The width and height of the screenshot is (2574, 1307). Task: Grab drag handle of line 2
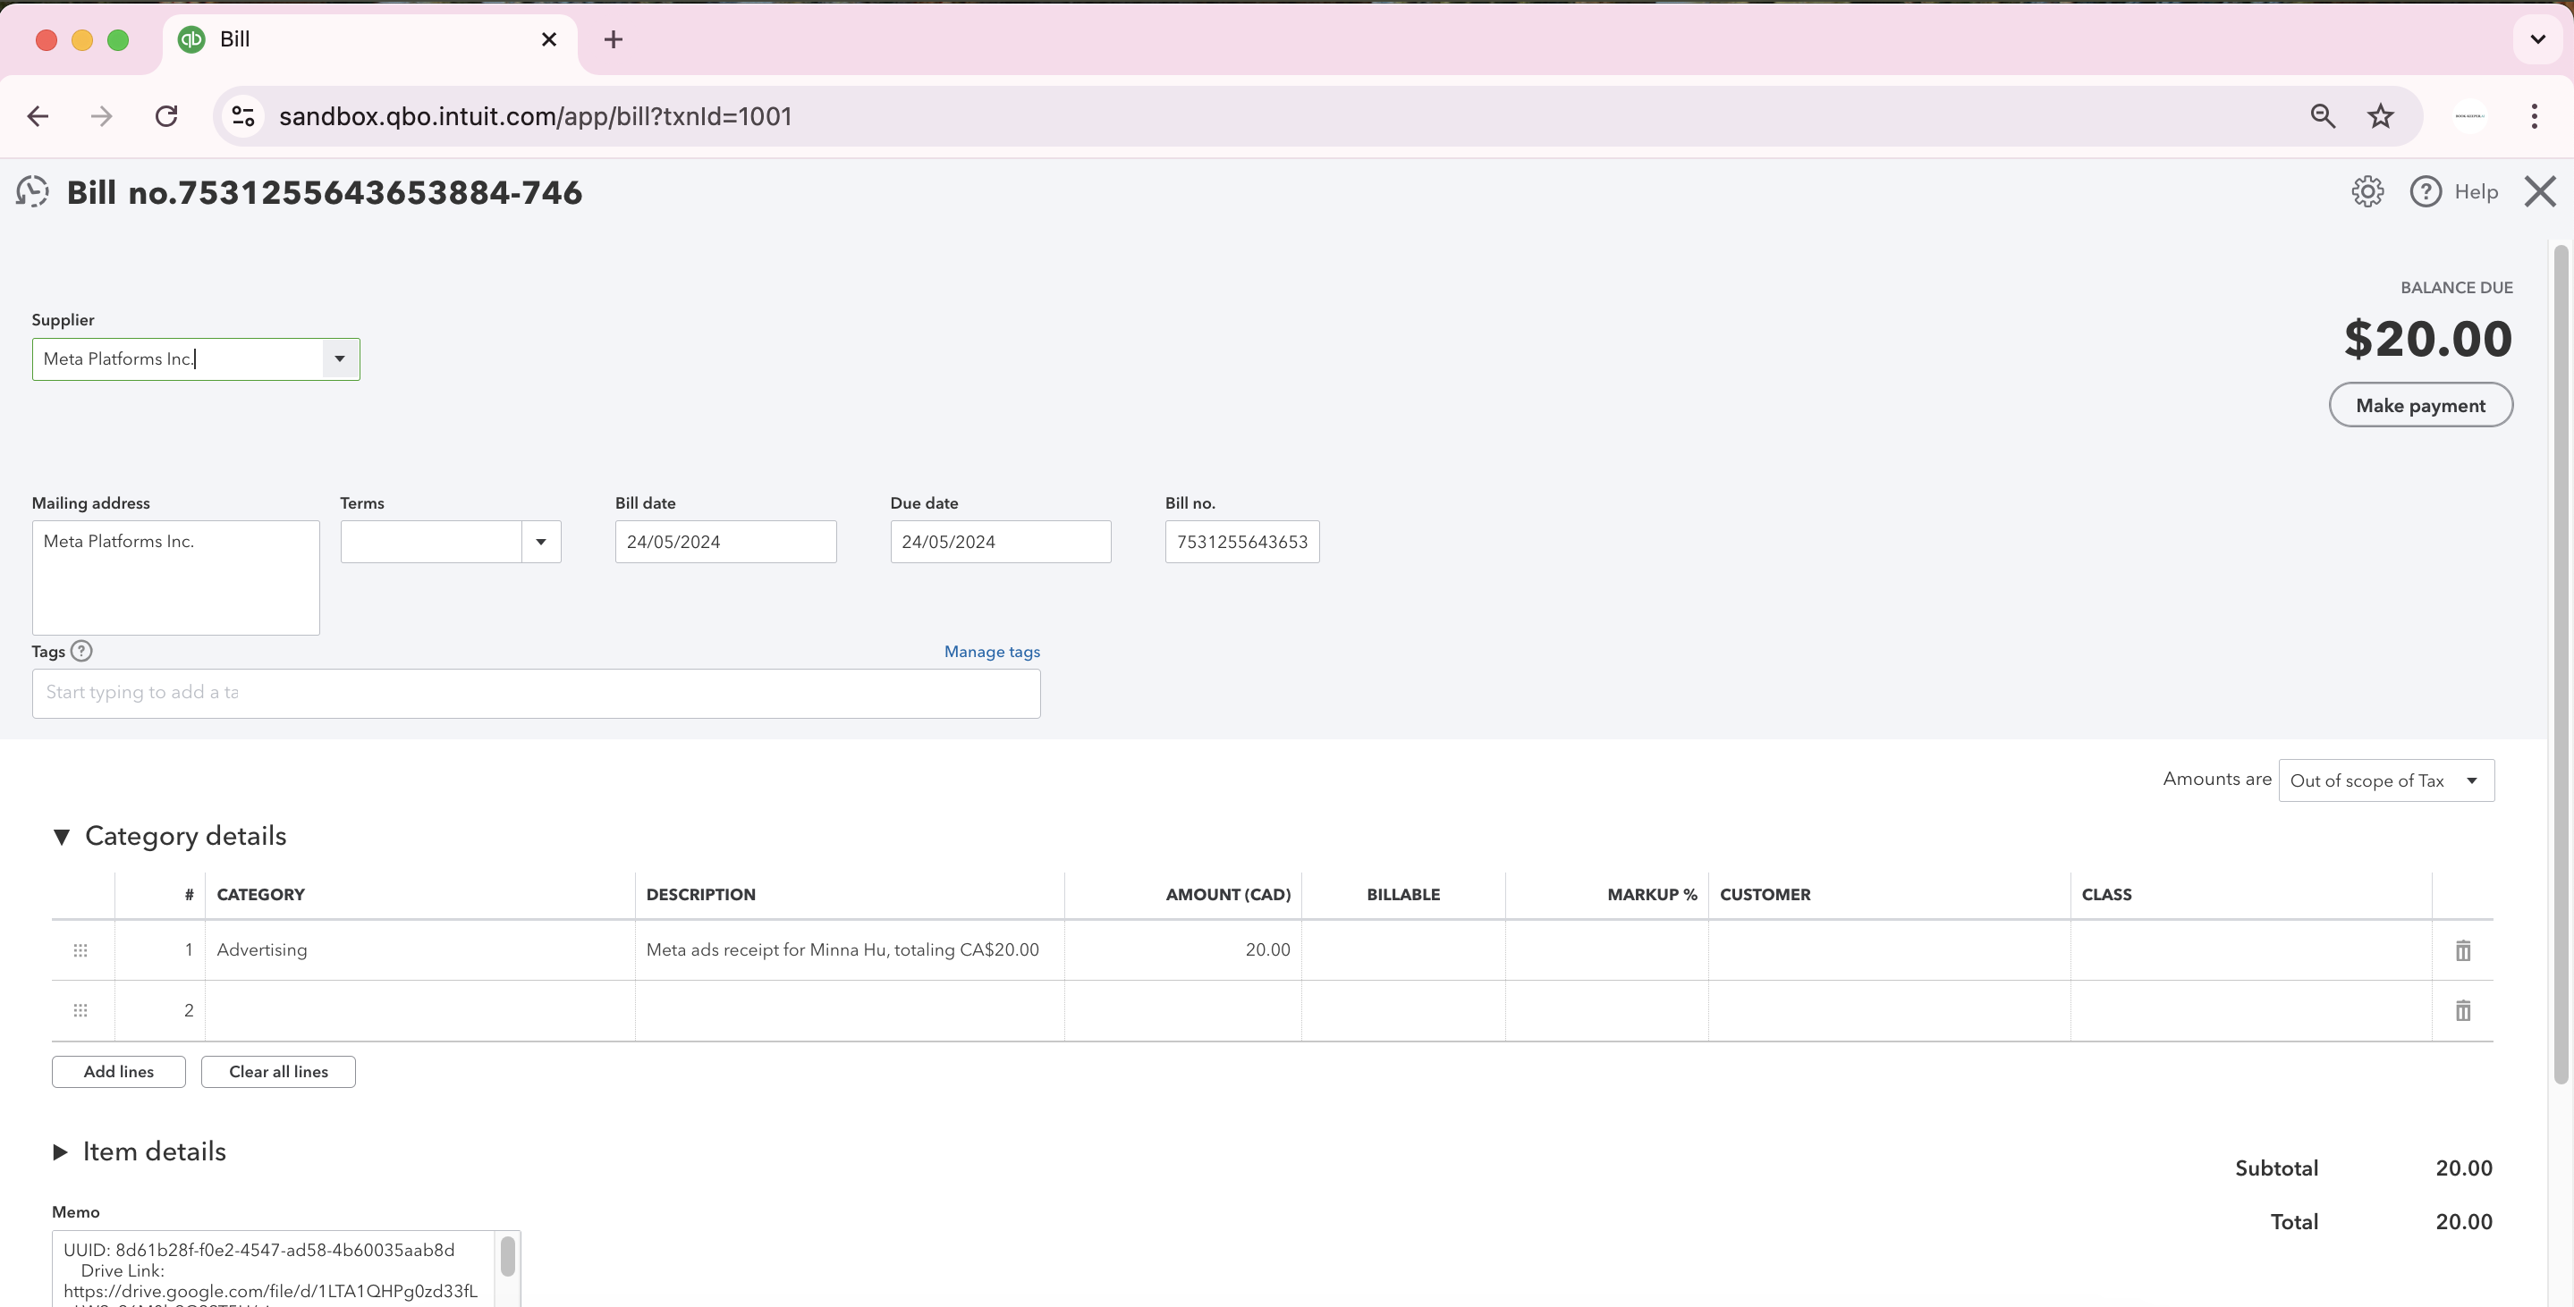tap(80, 1010)
